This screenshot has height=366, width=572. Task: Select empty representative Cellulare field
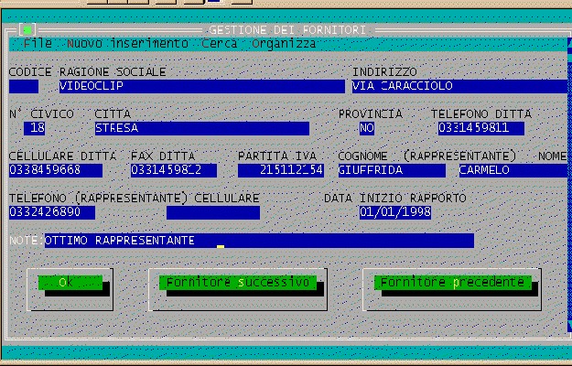213,212
